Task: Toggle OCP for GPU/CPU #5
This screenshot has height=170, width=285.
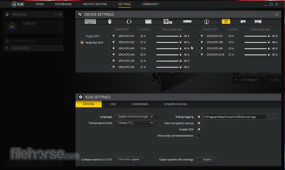Action: point(112,61)
